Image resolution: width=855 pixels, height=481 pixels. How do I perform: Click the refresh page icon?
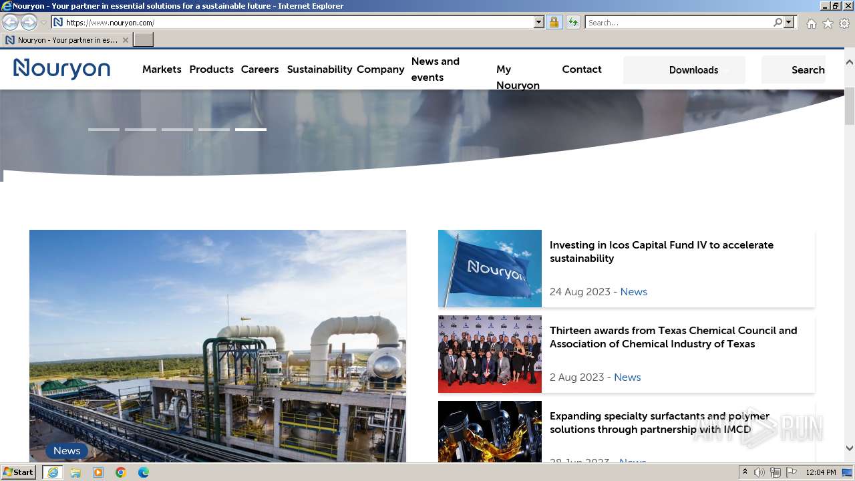573,23
